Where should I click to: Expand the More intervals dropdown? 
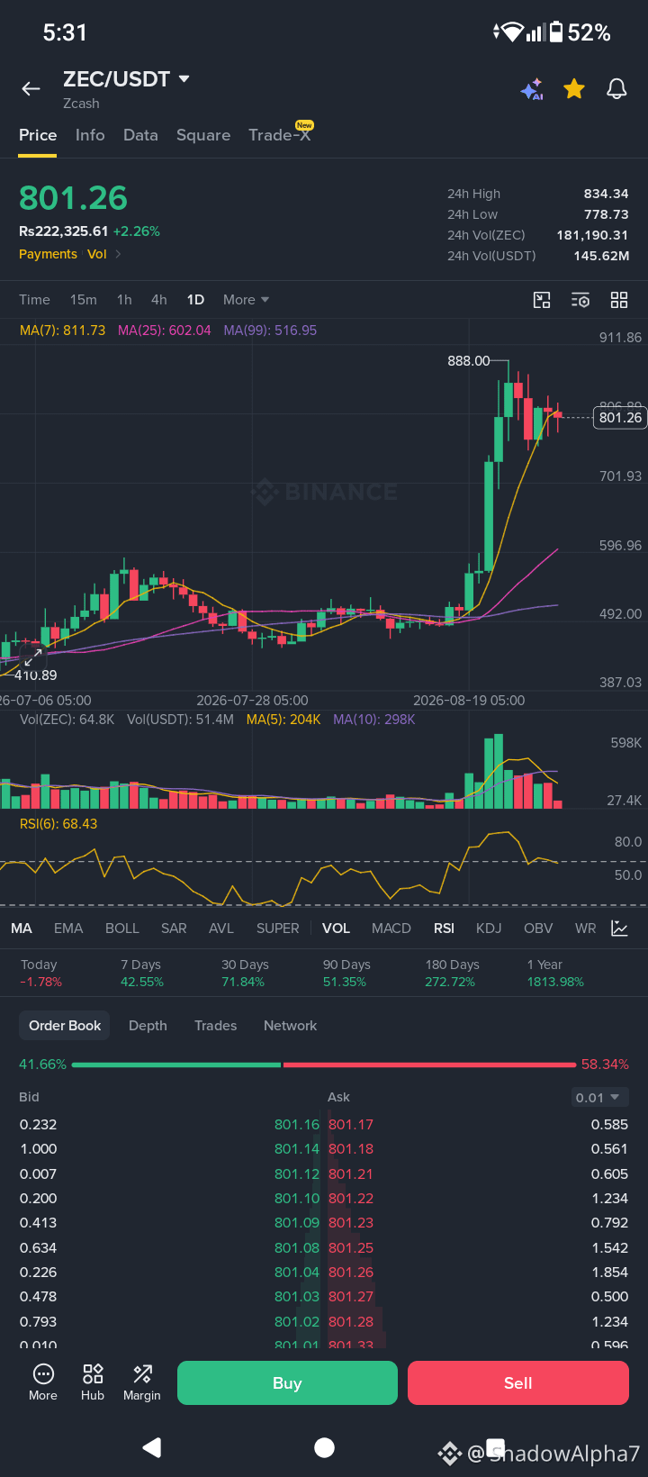click(x=246, y=300)
